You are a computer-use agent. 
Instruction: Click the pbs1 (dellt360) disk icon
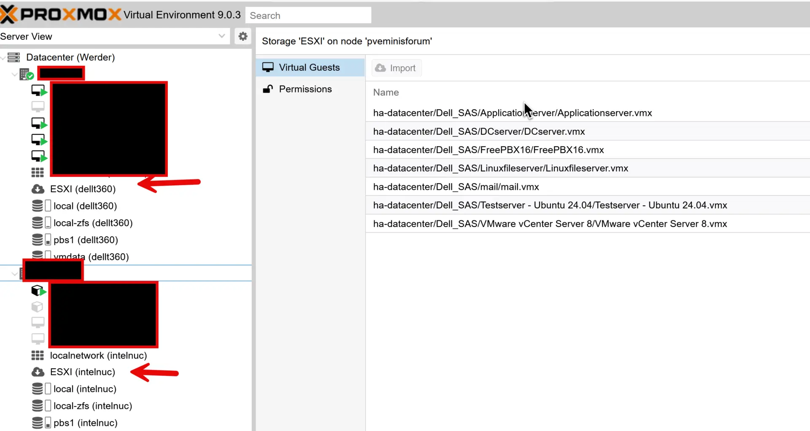pos(41,240)
